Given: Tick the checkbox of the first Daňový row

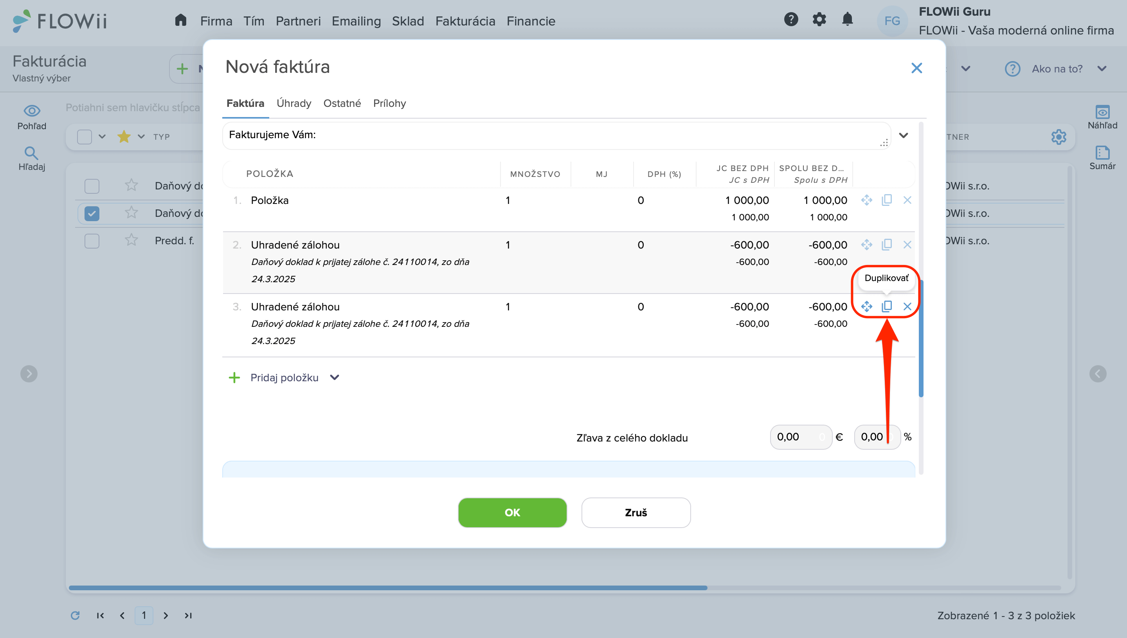Looking at the screenshot, I should 92,186.
